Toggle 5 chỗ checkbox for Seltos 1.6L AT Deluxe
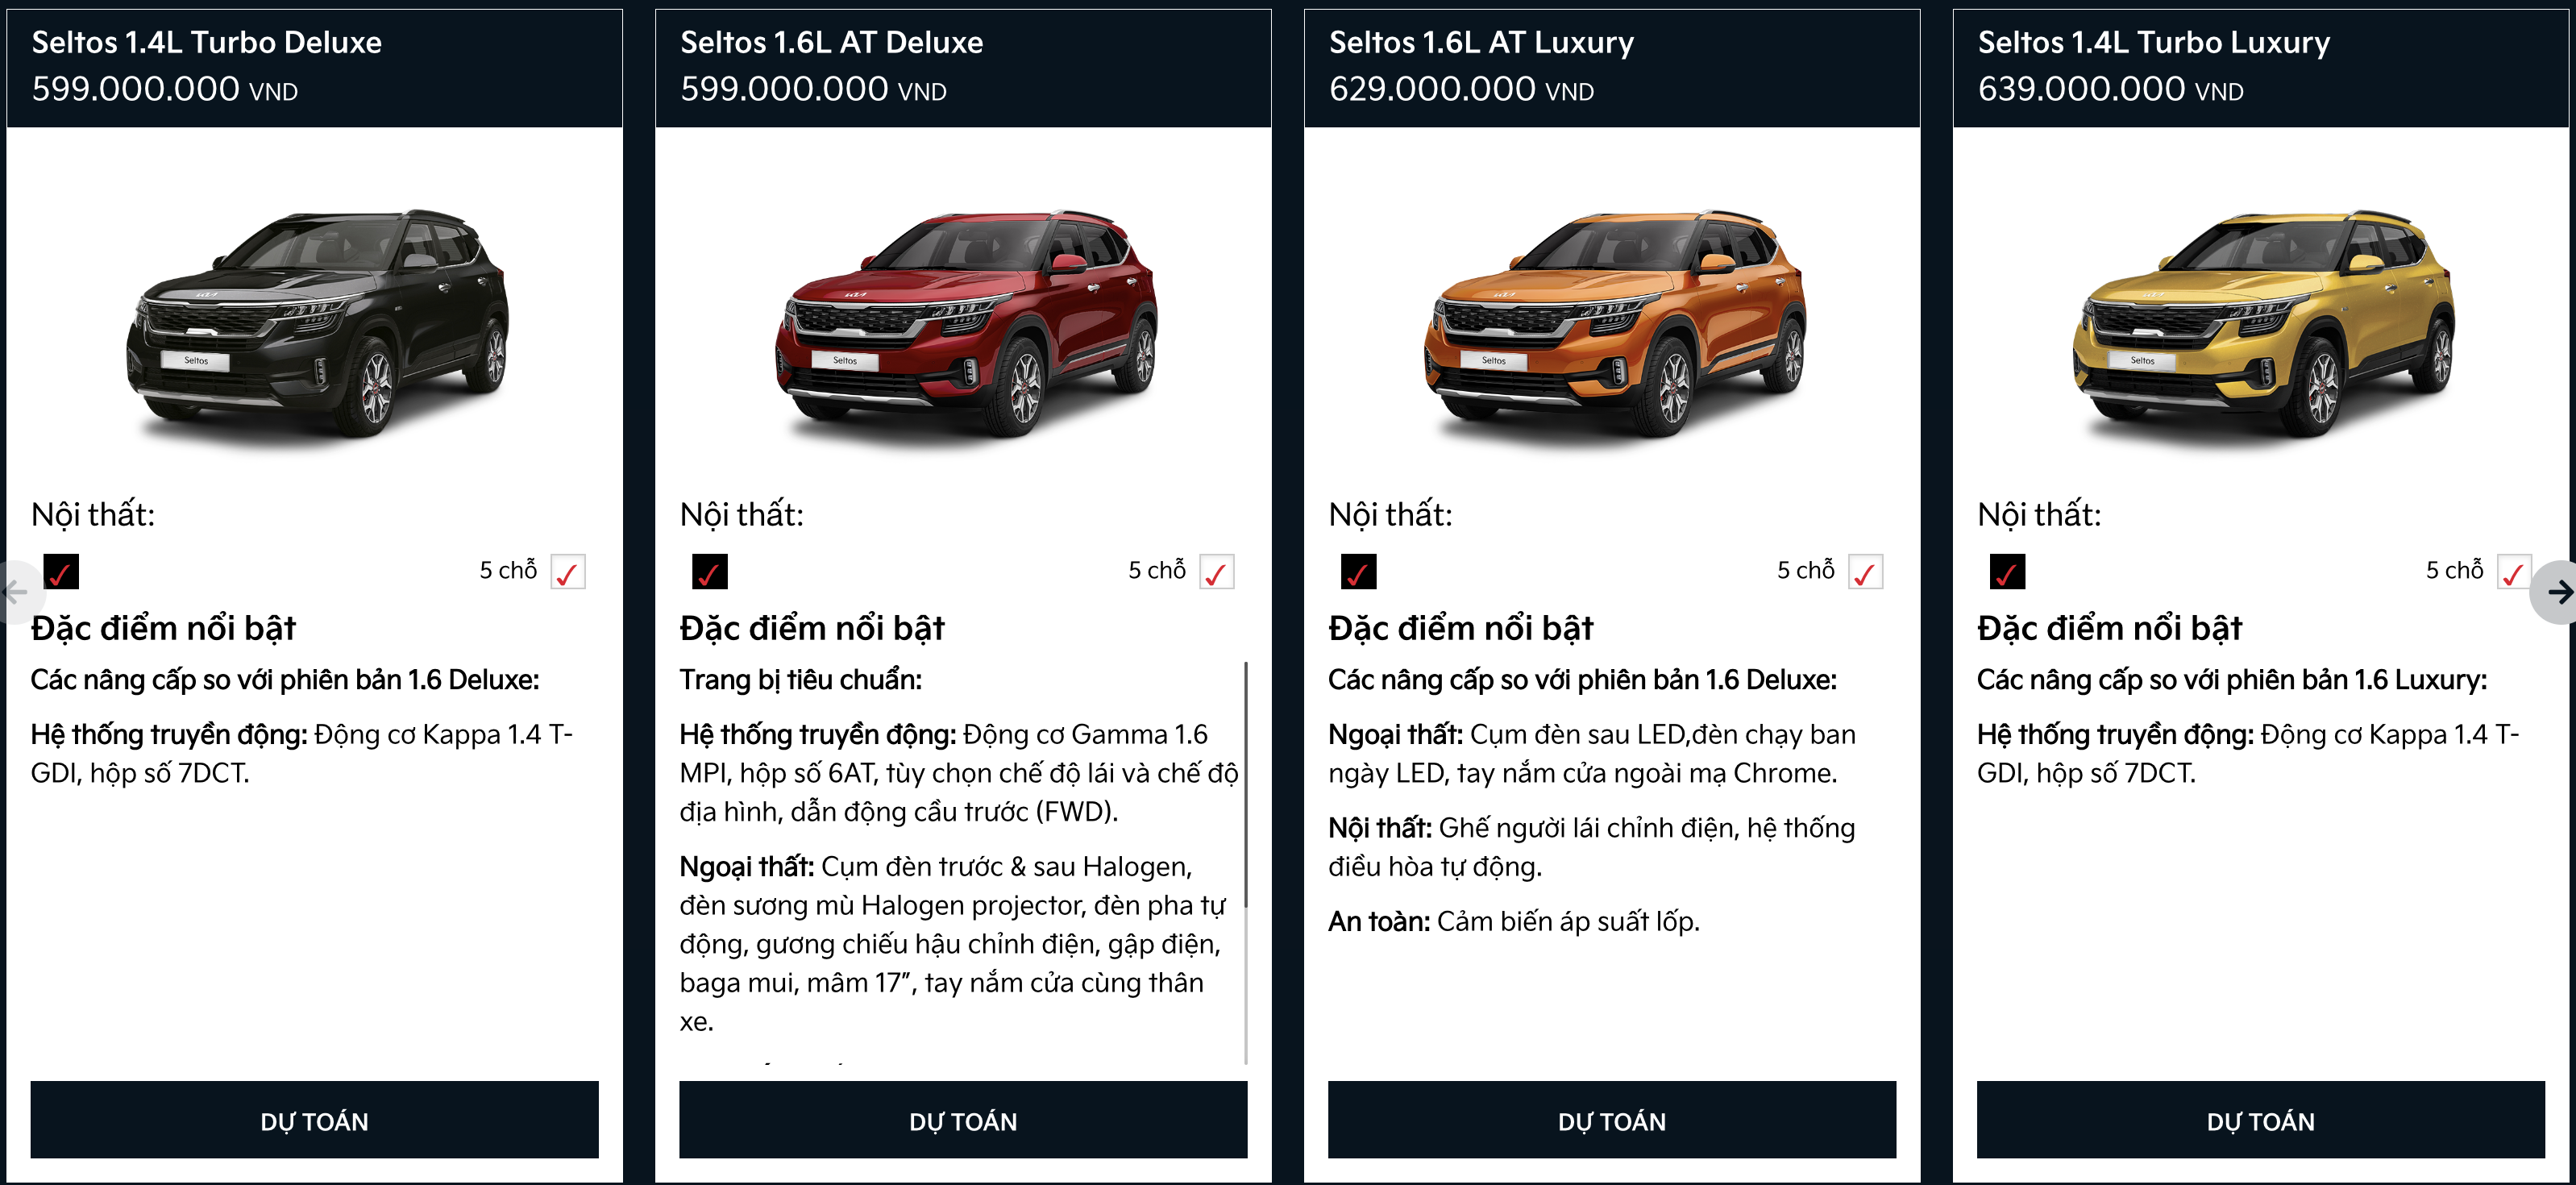The image size is (2576, 1185). tap(1217, 572)
